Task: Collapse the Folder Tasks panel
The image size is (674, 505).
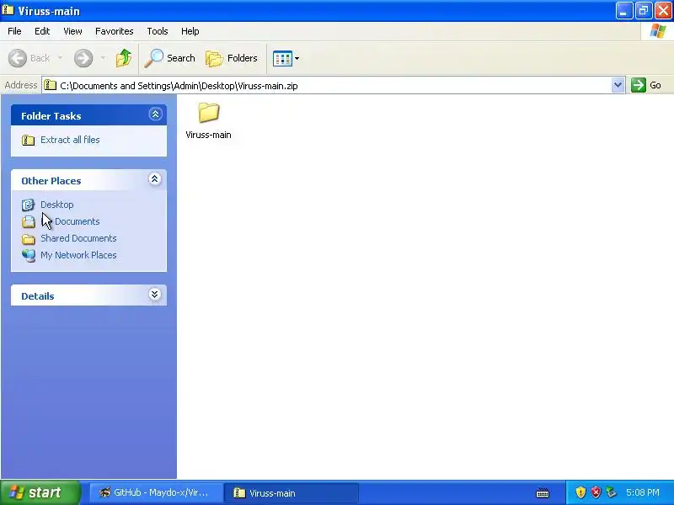Action: pos(155,114)
